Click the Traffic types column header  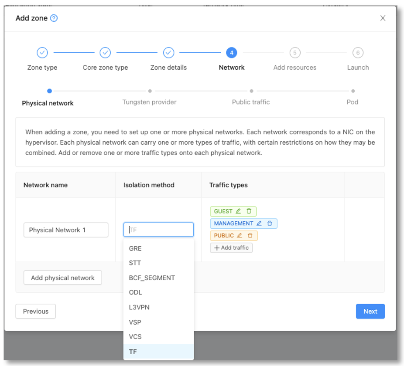pos(228,185)
